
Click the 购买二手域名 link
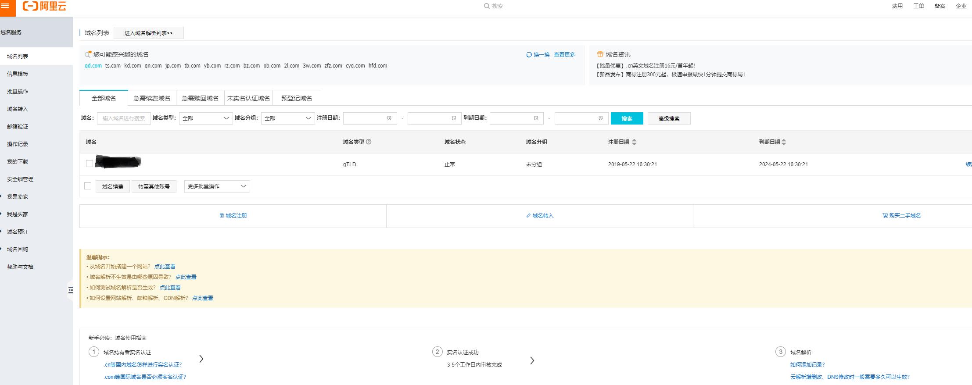click(x=902, y=216)
